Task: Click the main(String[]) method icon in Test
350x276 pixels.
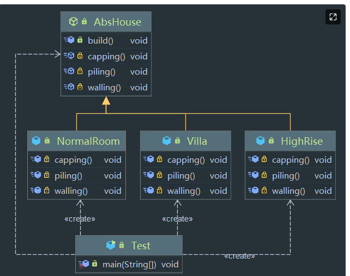Action: [x=84, y=265]
